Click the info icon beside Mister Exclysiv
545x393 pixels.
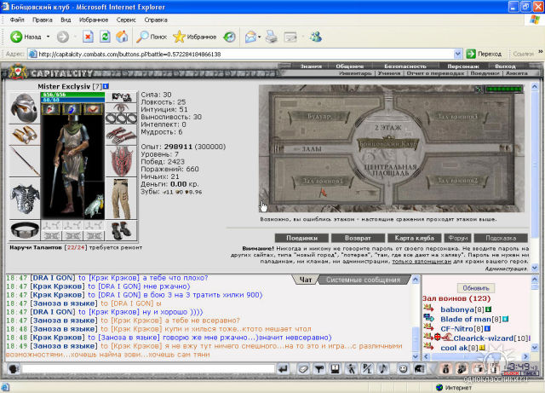click(106, 86)
